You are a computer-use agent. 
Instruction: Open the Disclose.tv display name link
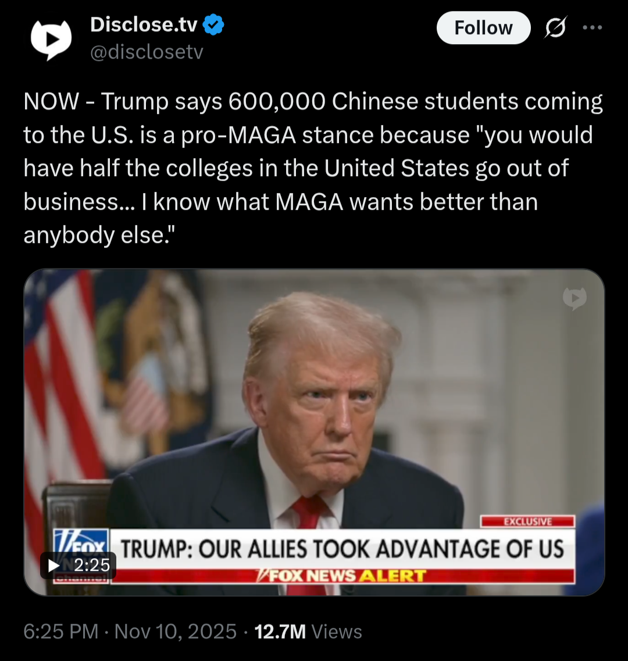144,25
